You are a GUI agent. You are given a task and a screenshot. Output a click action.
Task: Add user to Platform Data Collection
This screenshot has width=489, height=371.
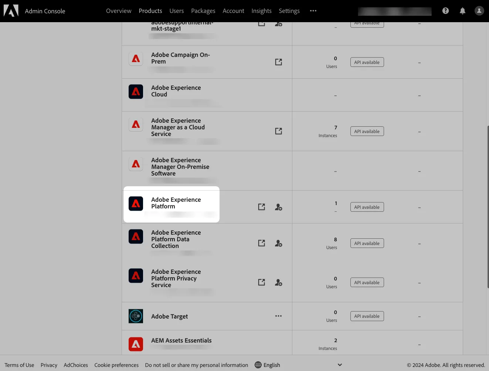click(x=278, y=243)
